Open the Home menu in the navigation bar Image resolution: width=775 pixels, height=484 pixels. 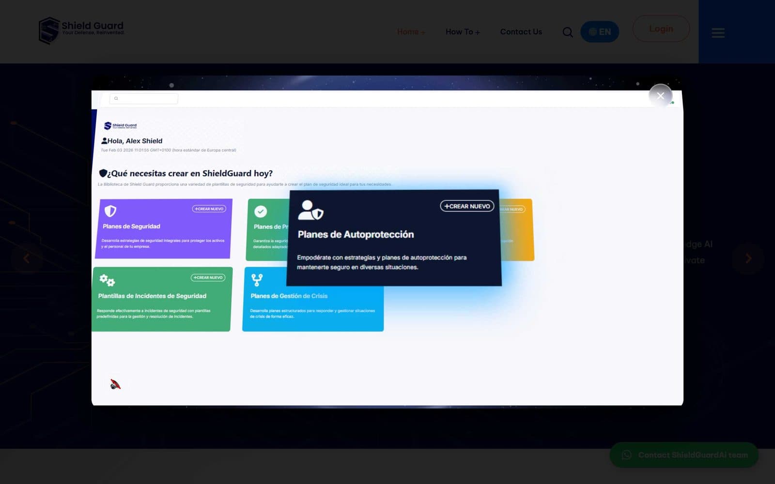pos(411,32)
